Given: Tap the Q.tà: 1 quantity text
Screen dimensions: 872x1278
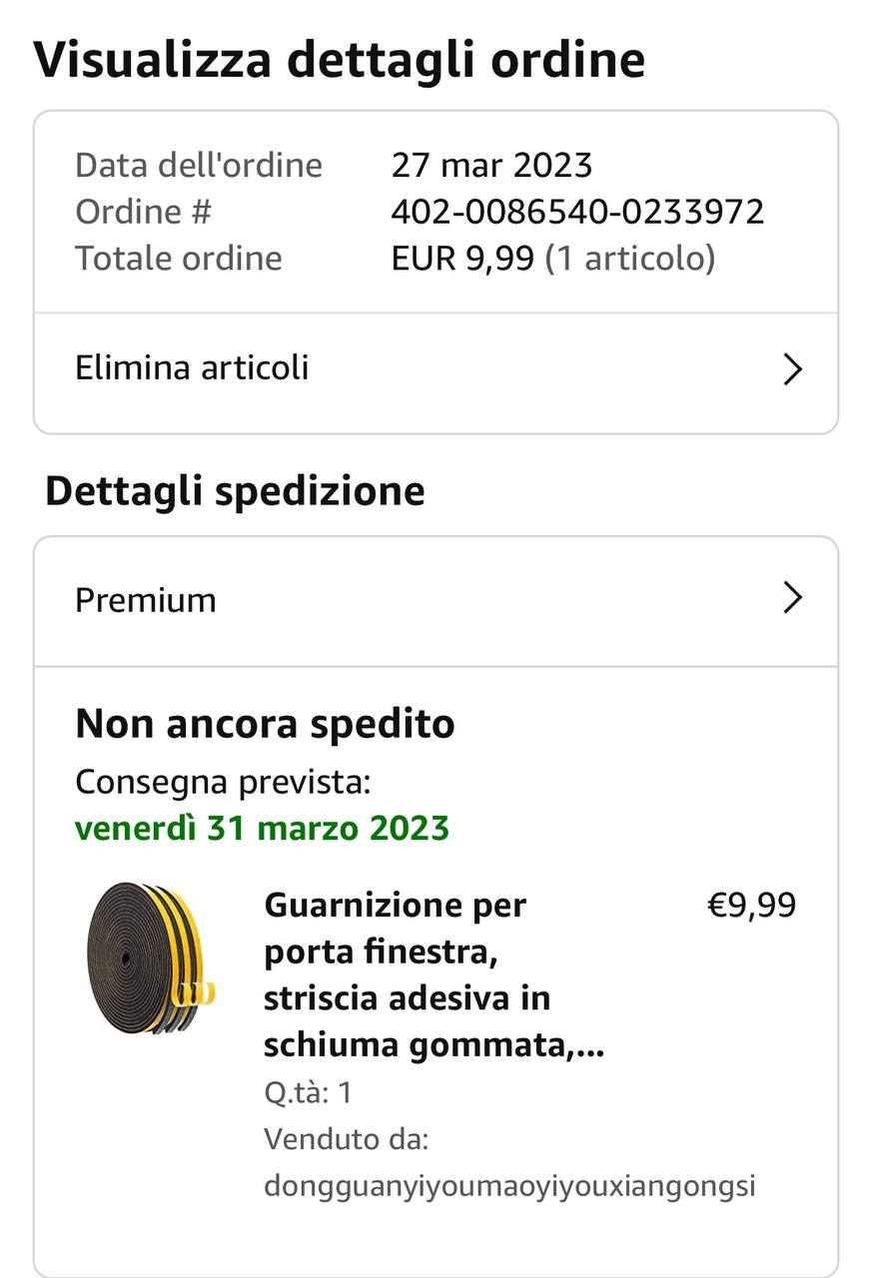Looking at the screenshot, I should (x=308, y=1092).
